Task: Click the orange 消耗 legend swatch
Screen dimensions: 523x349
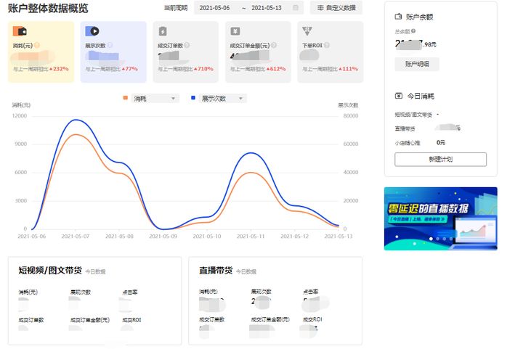Action: [126, 98]
